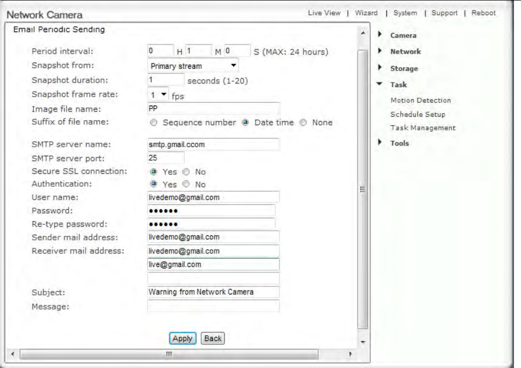Open Task Management page

423,128
